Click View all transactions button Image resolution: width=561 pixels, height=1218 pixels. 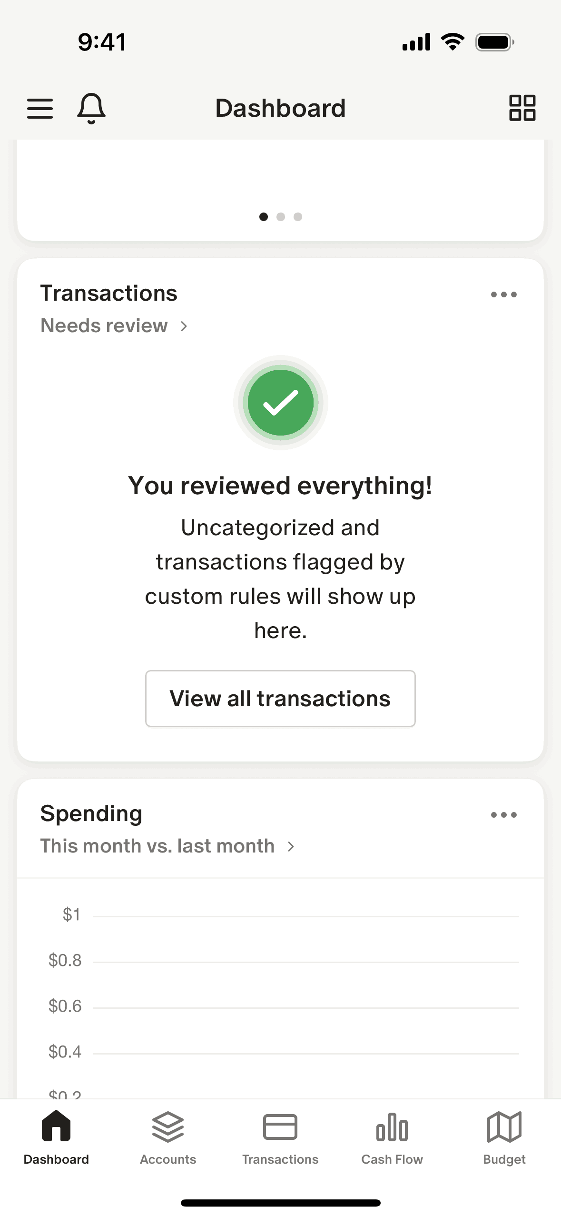[280, 699]
